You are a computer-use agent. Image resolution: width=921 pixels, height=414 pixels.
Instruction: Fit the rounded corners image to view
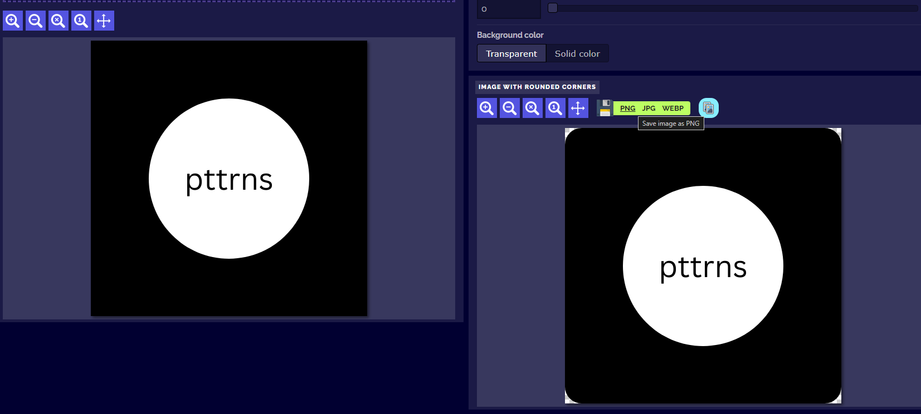[x=533, y=108]
